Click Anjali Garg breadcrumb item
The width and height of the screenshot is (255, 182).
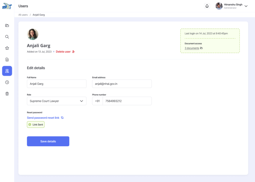[39, 15]
